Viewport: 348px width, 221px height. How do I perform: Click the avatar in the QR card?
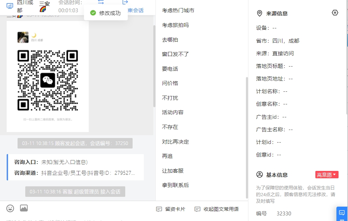23,37
